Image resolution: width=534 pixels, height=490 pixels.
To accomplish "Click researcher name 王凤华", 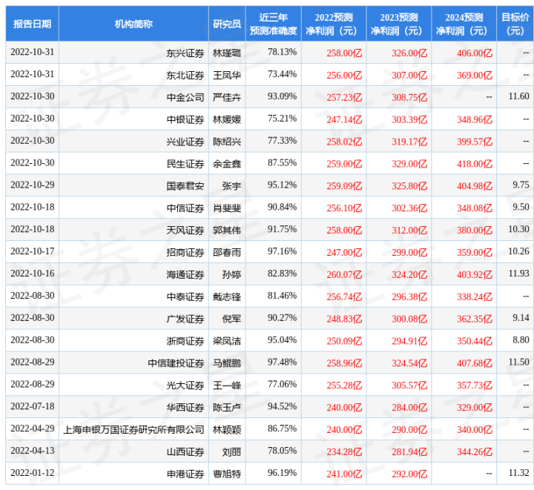I will pyautogui.click(x=227, y=75).
